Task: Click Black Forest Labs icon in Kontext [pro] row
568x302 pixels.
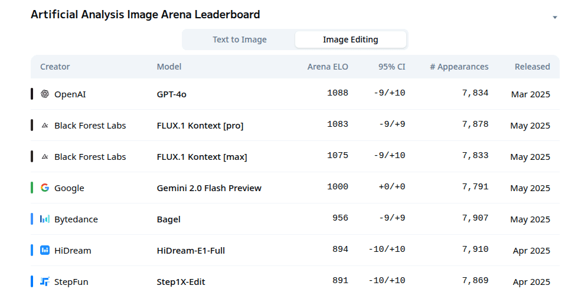Action: click(x=45, y=126)
